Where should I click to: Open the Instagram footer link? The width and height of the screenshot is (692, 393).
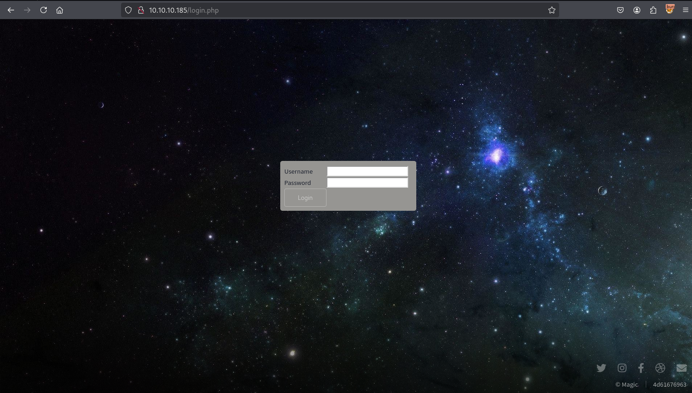622,368
